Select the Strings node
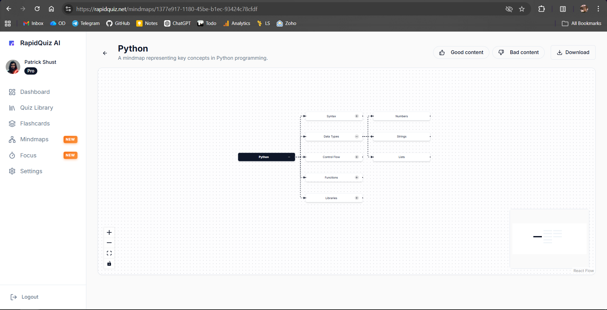The width and height of the screenshot is (607, 310). 401,137
